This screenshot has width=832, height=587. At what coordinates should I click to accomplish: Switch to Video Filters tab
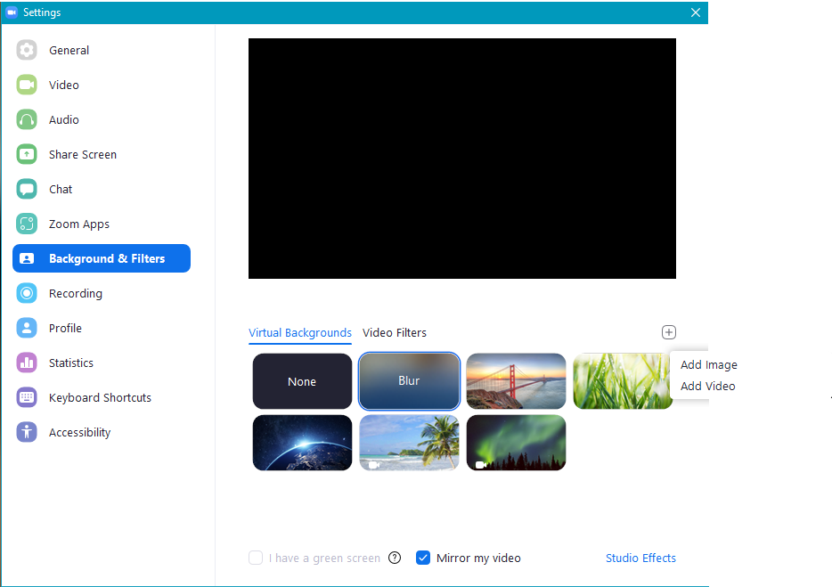[395, 333]
